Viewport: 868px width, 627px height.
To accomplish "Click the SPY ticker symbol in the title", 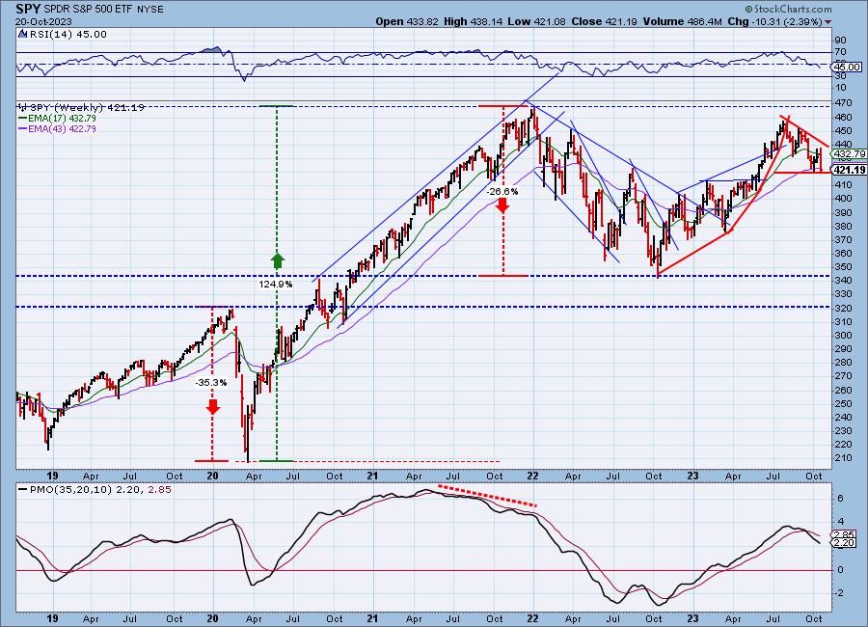I will tap(28, 9).
